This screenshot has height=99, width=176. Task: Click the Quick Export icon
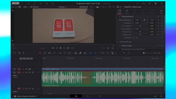click(137, 4)
